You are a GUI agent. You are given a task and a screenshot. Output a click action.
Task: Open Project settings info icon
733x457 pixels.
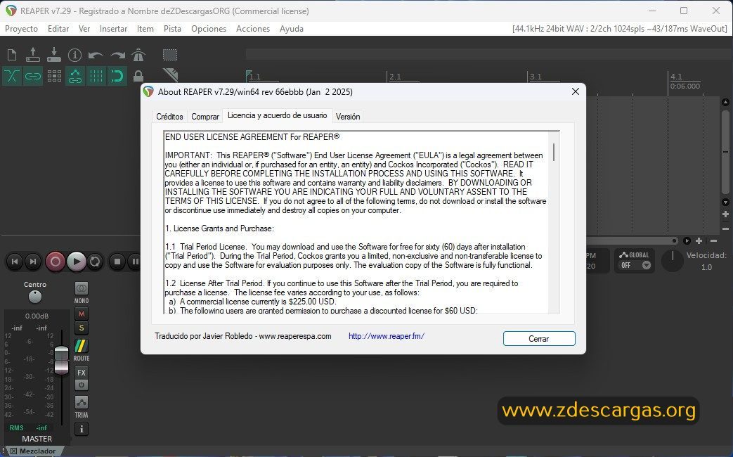pyautogui.click(x=74, y=56)
